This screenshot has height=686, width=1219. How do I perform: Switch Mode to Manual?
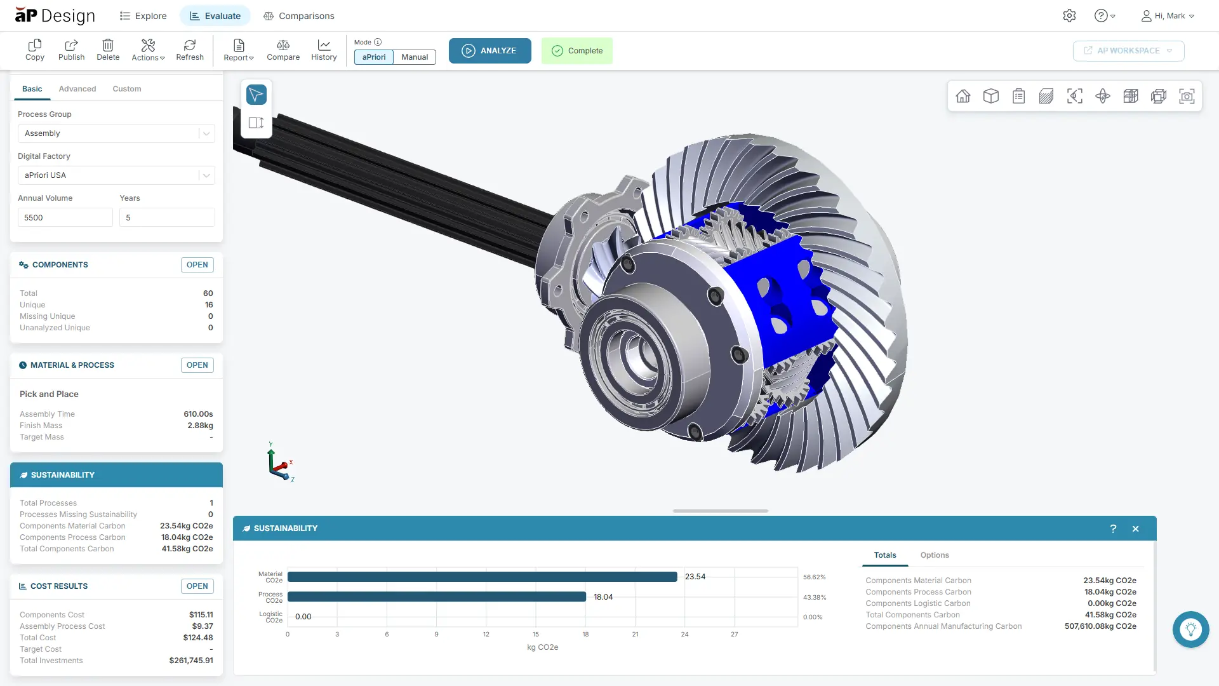click(414, 57)
